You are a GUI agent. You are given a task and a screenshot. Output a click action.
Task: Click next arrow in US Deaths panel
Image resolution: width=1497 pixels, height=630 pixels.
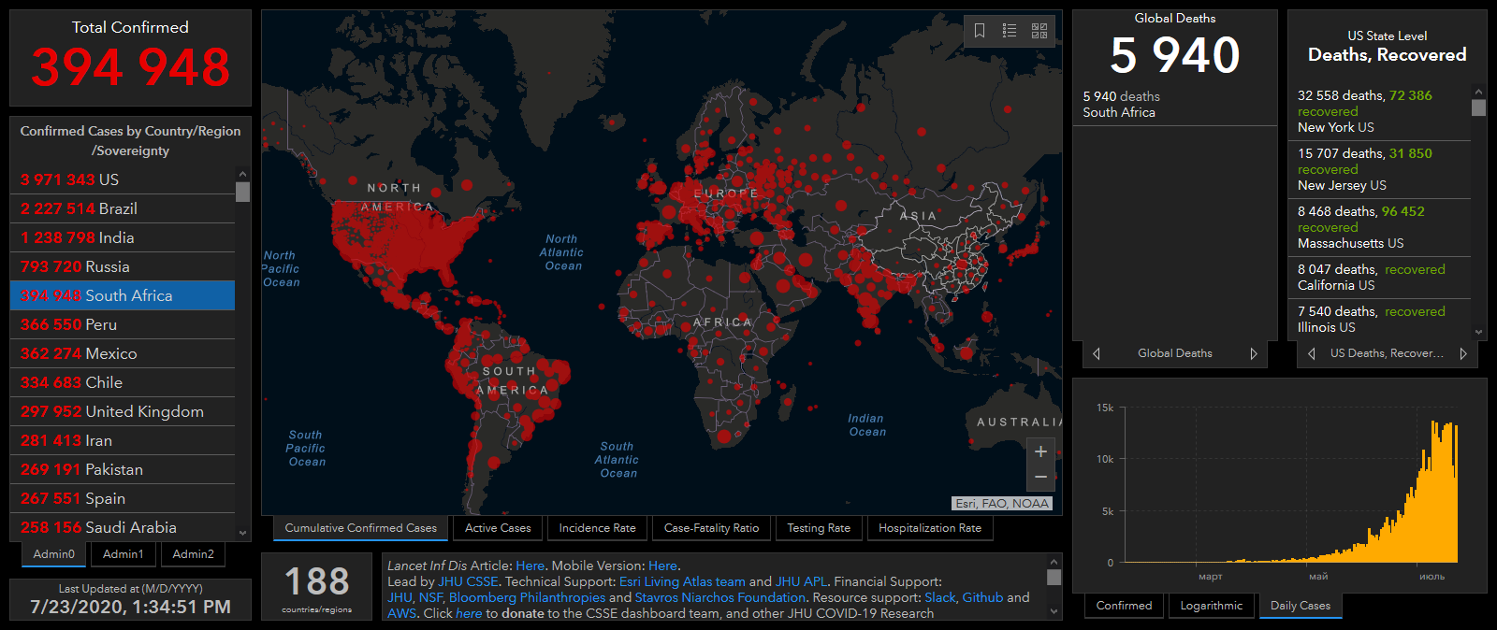[1463, 353]
